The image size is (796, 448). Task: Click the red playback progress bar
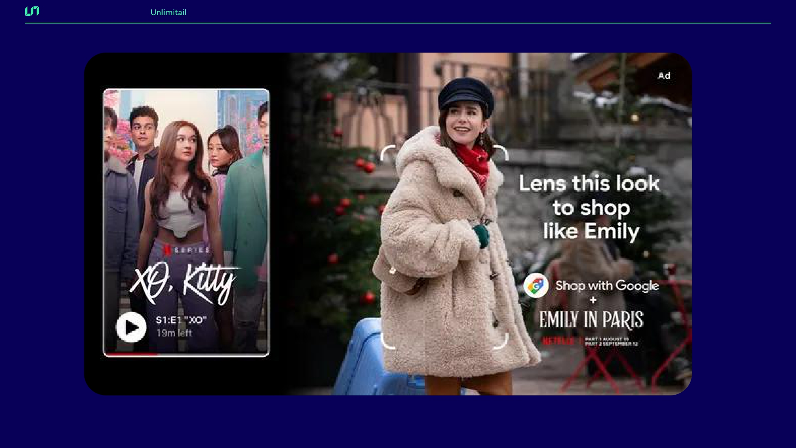click(131, 353)
